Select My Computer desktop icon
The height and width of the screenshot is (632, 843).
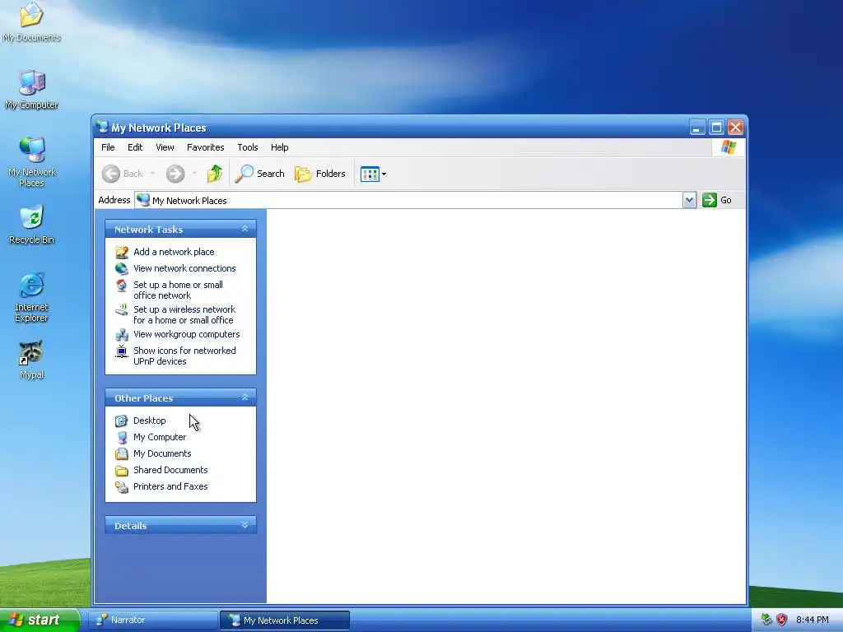(31, 89)
